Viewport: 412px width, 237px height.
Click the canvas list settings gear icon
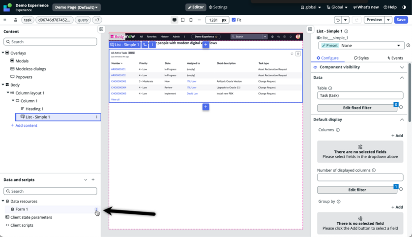[x=298, y=54]
